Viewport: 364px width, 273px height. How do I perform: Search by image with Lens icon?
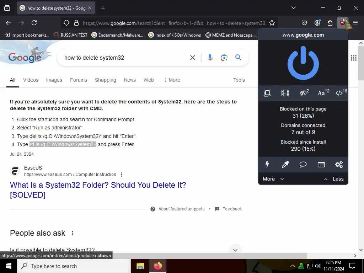click(224, 58)
